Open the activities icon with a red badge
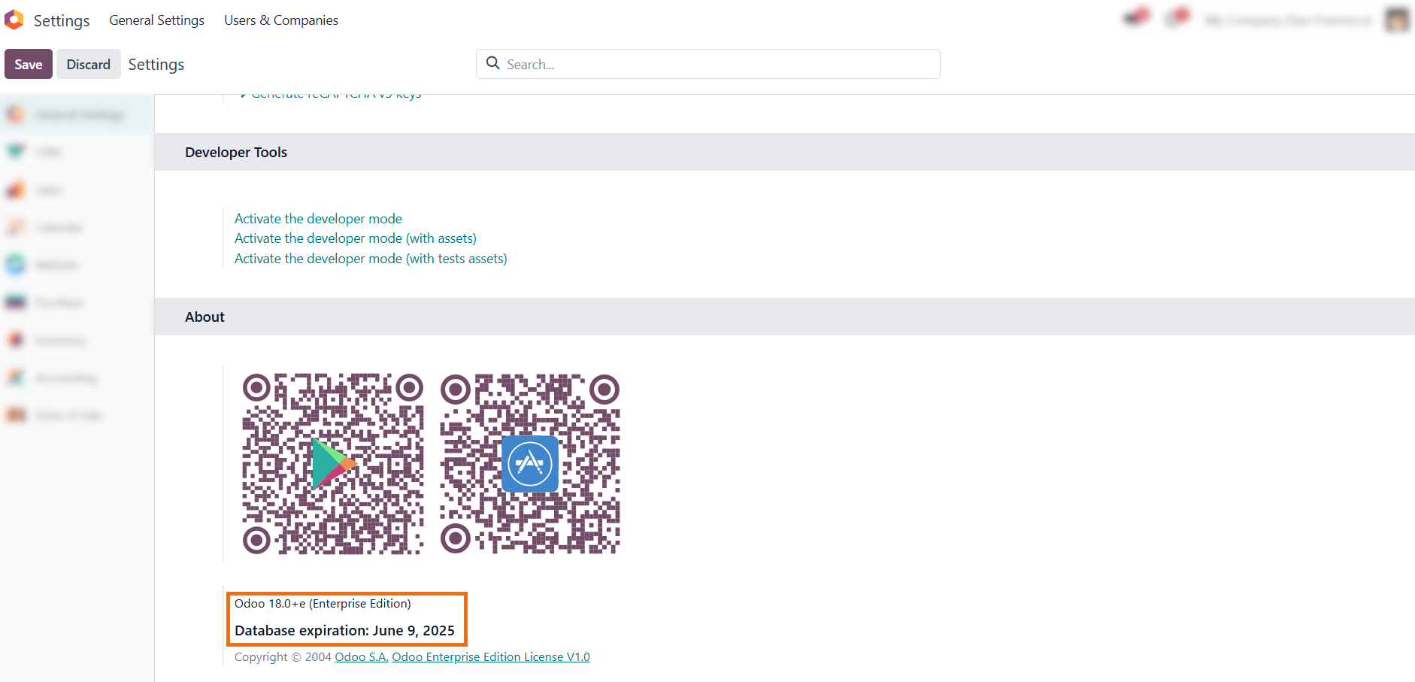The width and height of the screenshot is (1415, 682). [1177, 17]
